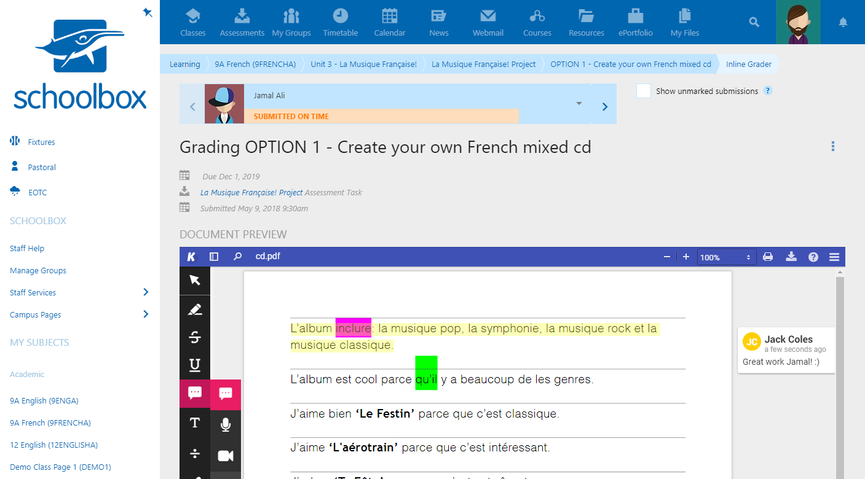Download the cd.pdf document
This screenshot has height=479, width=865.
(x=791, y=257)
